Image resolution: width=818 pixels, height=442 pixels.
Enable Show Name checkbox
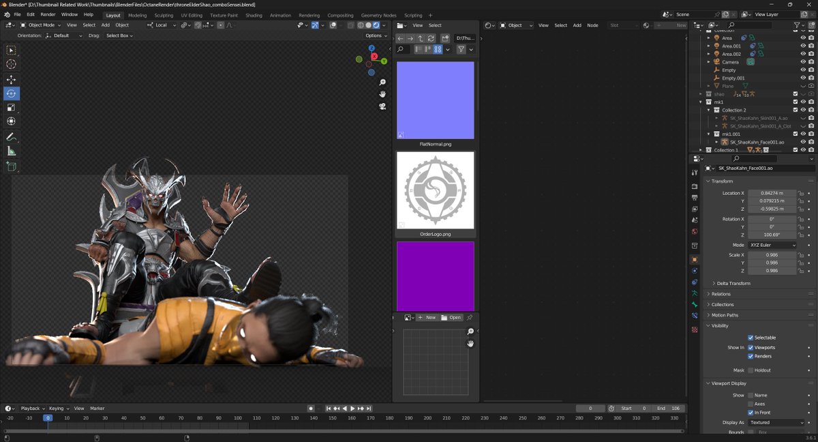pos(751,395)
